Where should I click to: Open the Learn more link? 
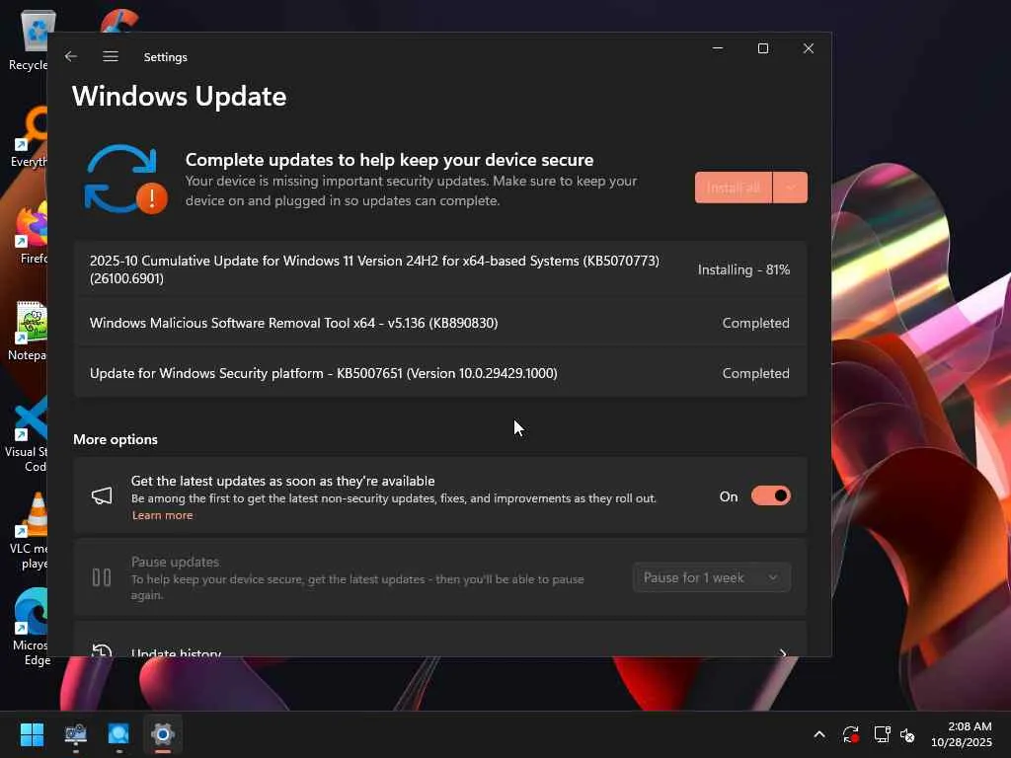tap(163, 515)
